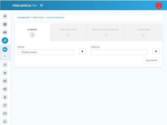Screen dimensions: 167x125
Task: Open the second gears sidebar icon
Action: [x=5, y=89]
